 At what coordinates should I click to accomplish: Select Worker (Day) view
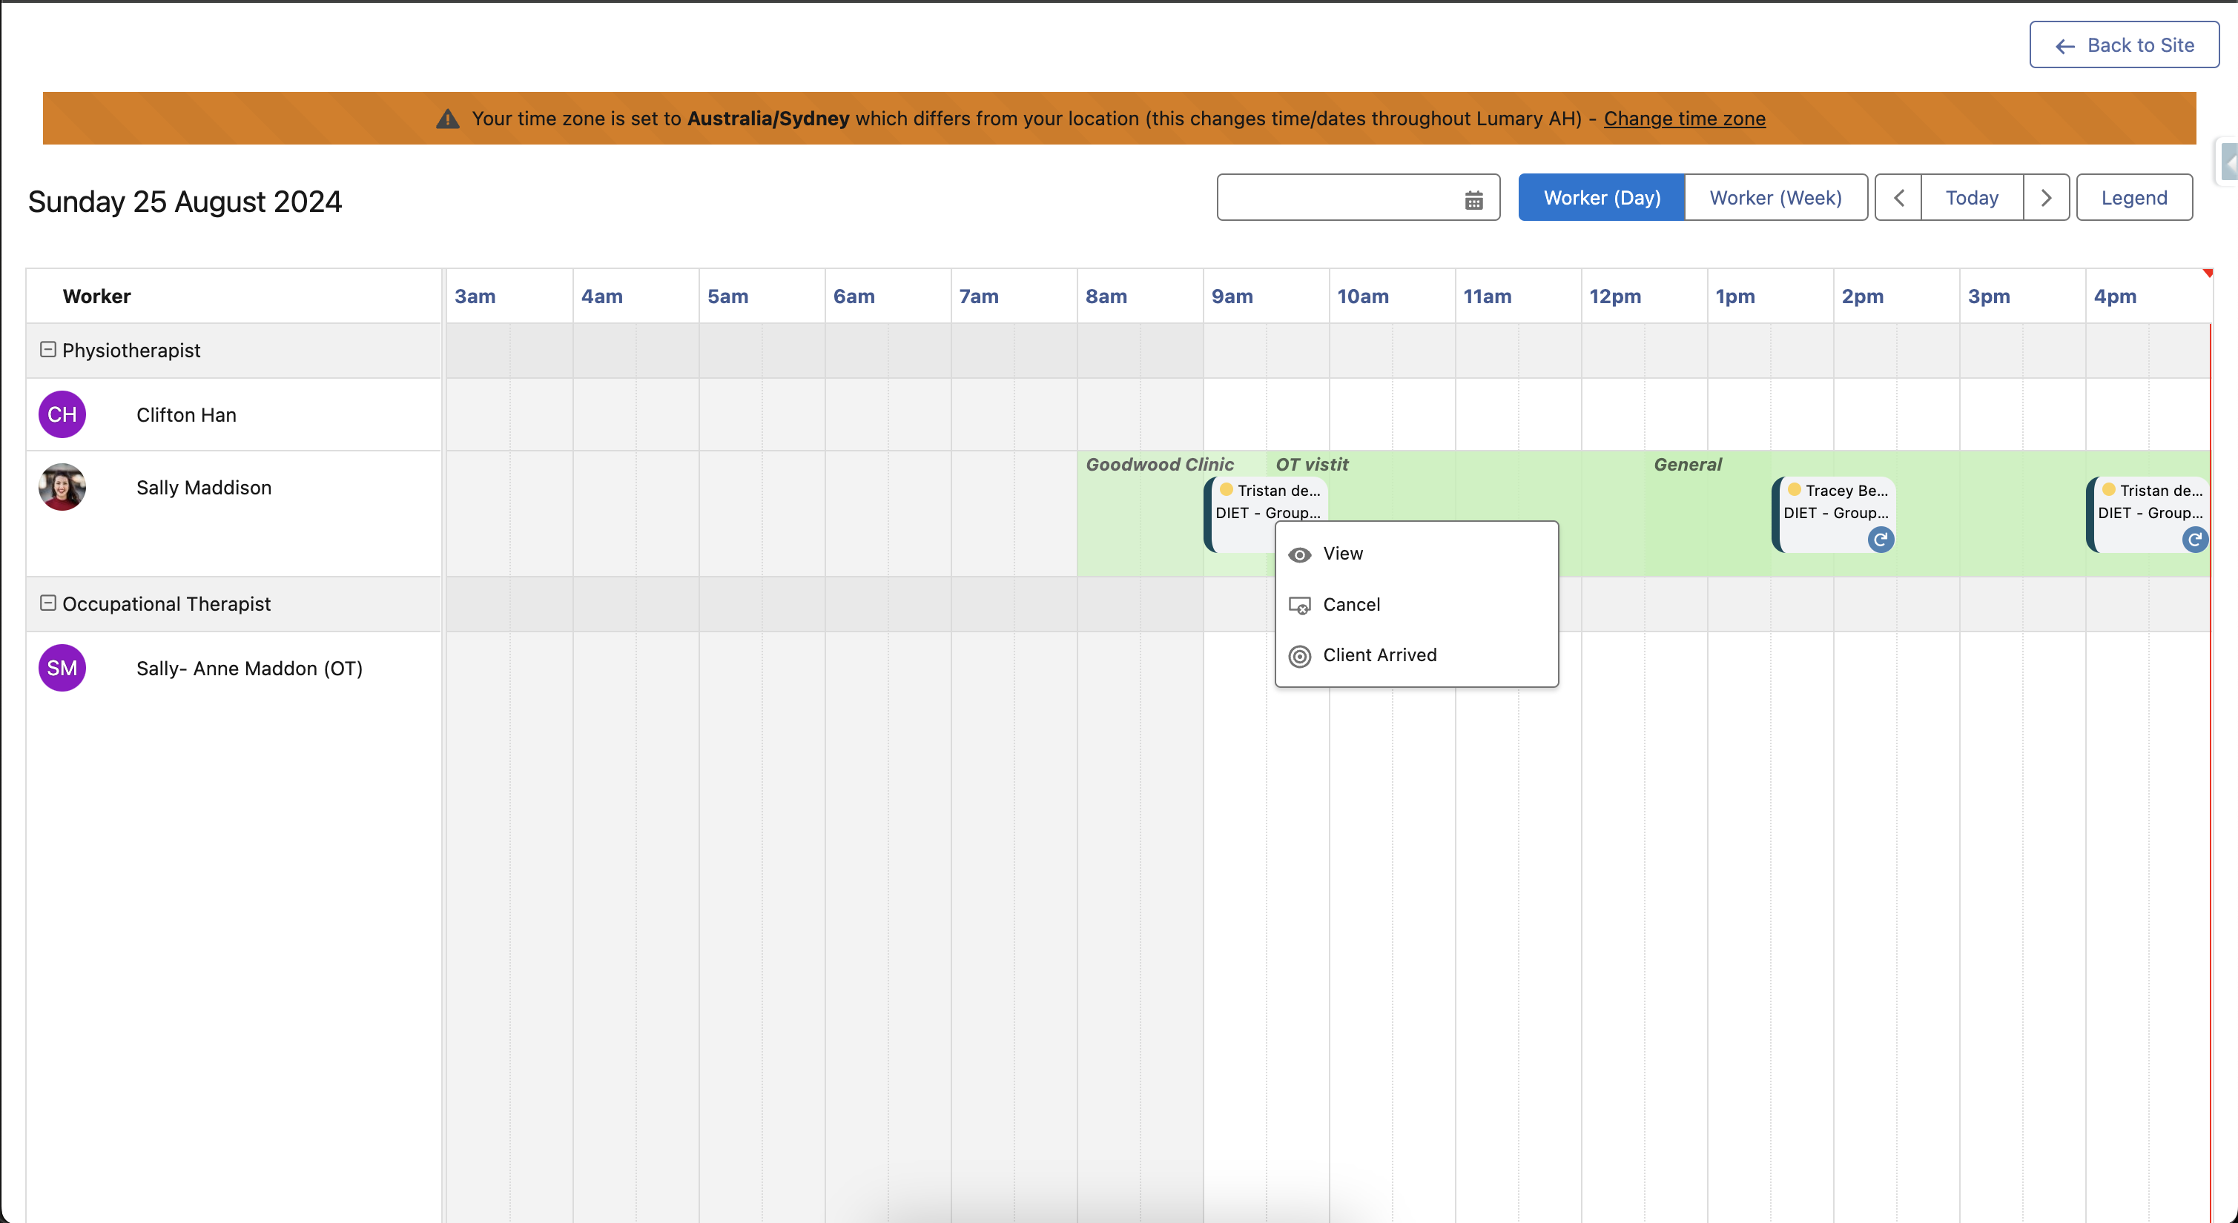coord(1601,197)
